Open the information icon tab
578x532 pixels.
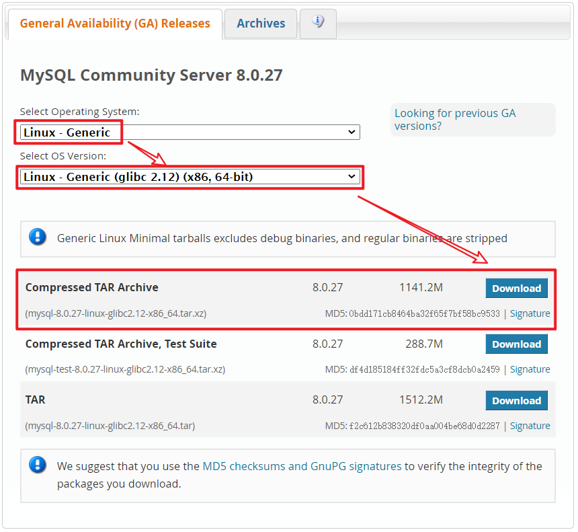point(318,22)
